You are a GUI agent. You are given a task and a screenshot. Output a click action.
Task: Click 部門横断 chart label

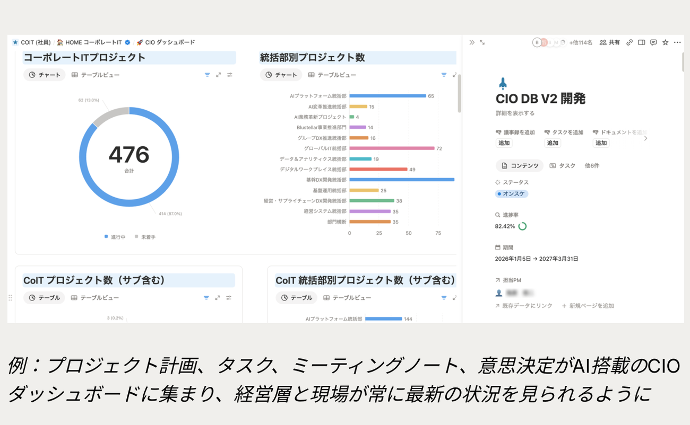[x=337, y=222]
